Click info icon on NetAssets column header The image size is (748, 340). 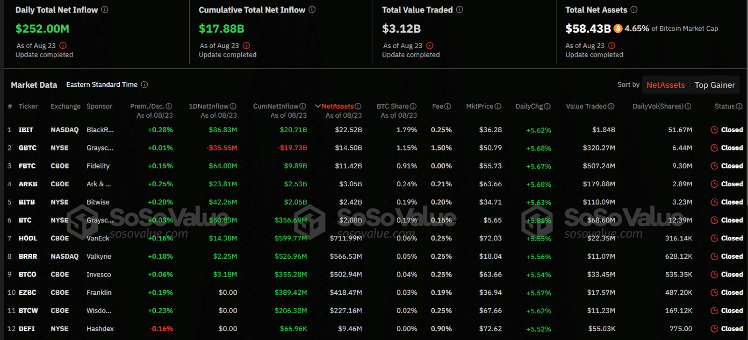coord(358,106)
